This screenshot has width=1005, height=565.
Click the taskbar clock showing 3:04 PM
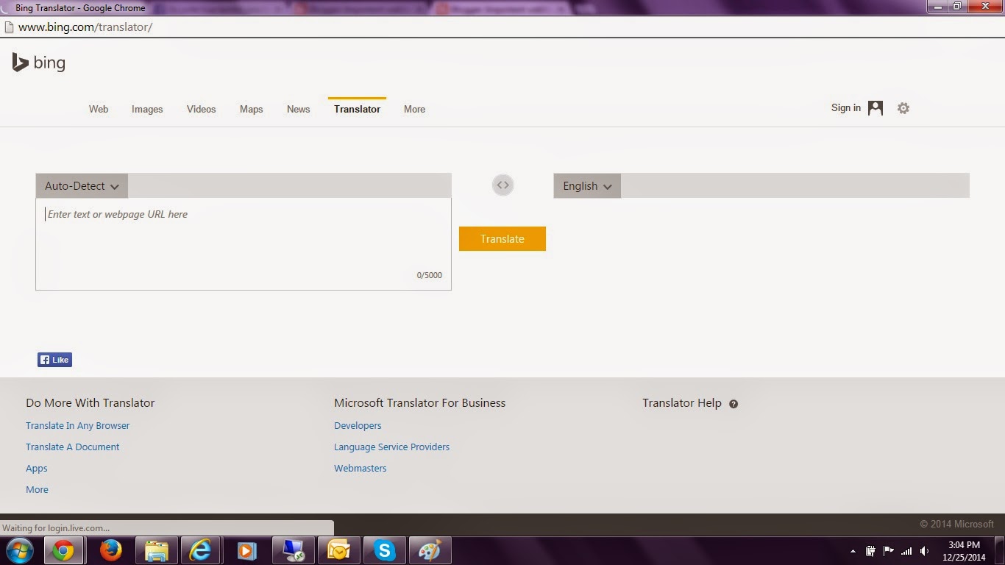[x=964, y=551]
